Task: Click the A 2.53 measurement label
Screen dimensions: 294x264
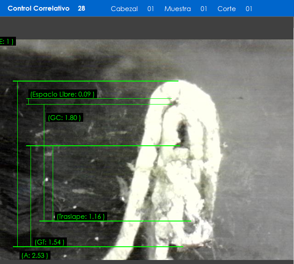Action: point(35,255)
